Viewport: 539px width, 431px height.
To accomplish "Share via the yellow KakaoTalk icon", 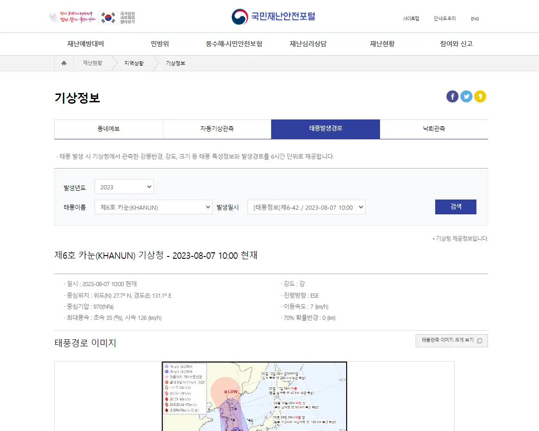I will (480, 96).
